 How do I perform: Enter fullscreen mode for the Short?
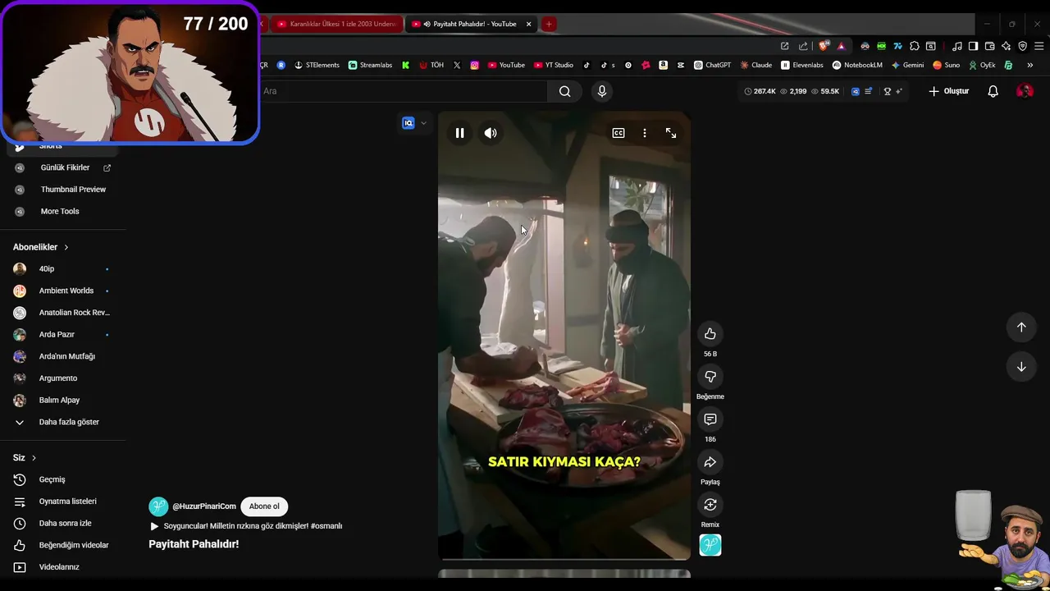[x=671, y=133]
